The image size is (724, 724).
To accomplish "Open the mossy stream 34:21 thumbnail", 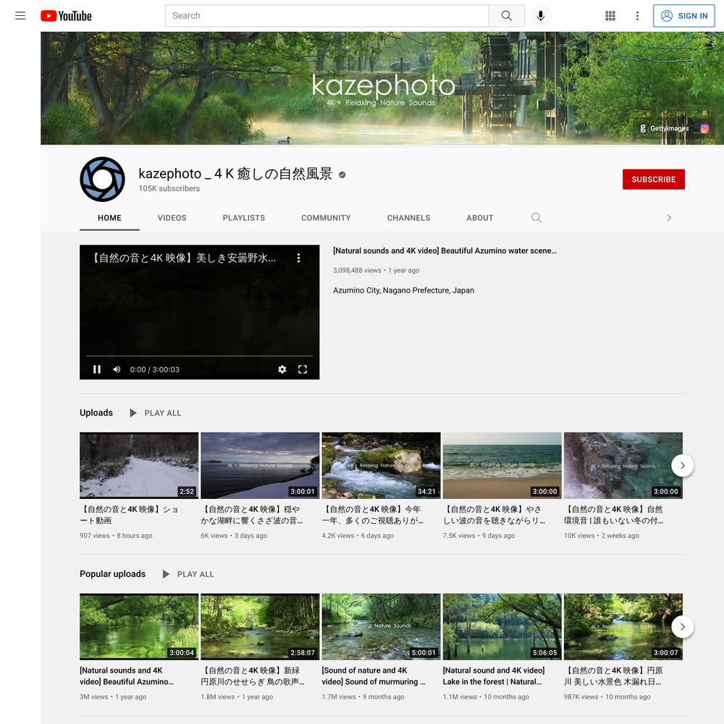I will [x=381, y=466].
